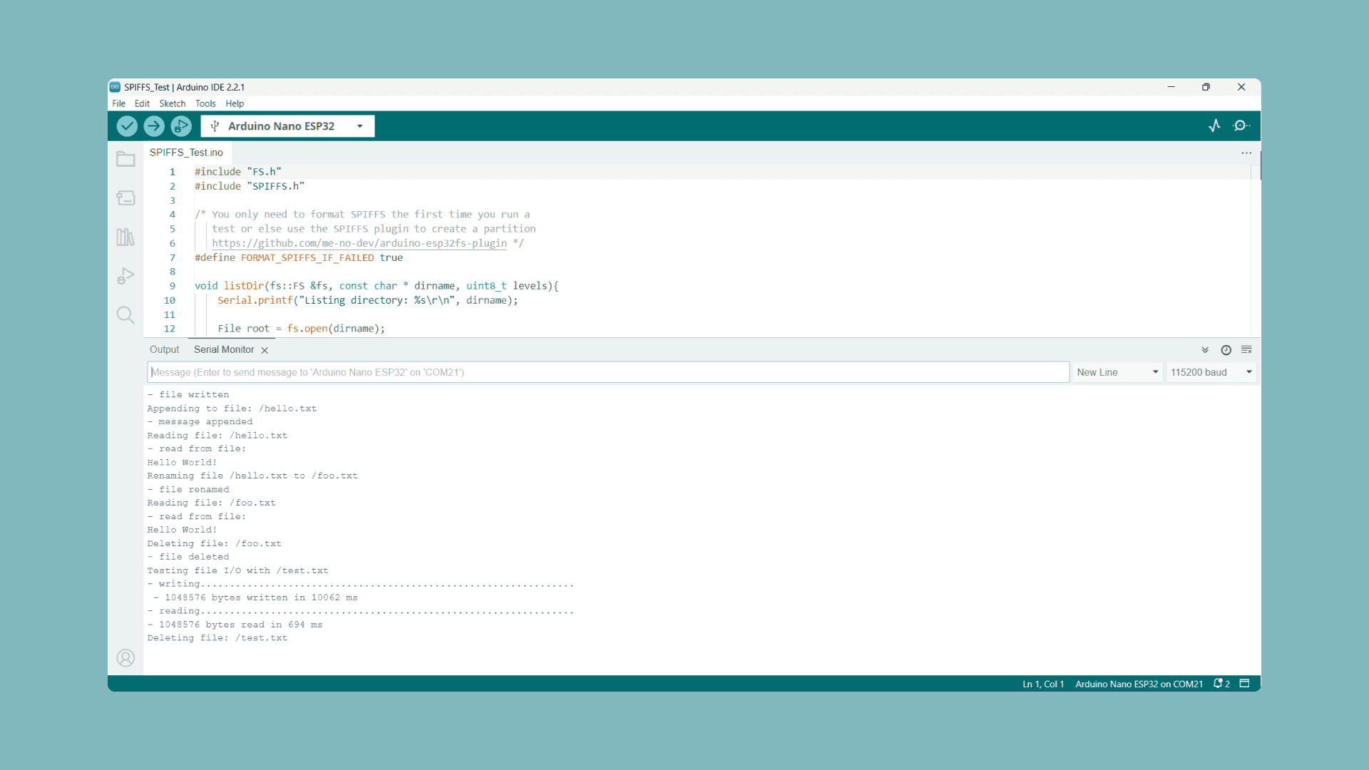Screen dimensions: 1369x770
Task: Open the Search magnifier in the sidebar
Action: point(125,315)
